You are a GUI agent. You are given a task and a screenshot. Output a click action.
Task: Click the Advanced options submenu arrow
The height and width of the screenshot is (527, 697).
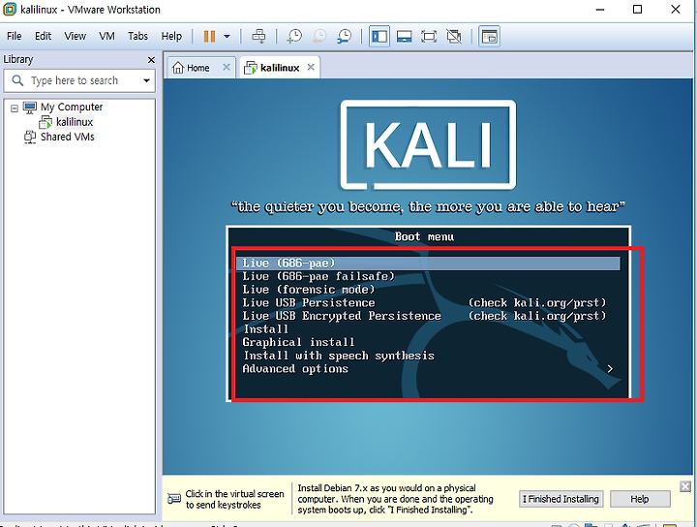point(610,369)
